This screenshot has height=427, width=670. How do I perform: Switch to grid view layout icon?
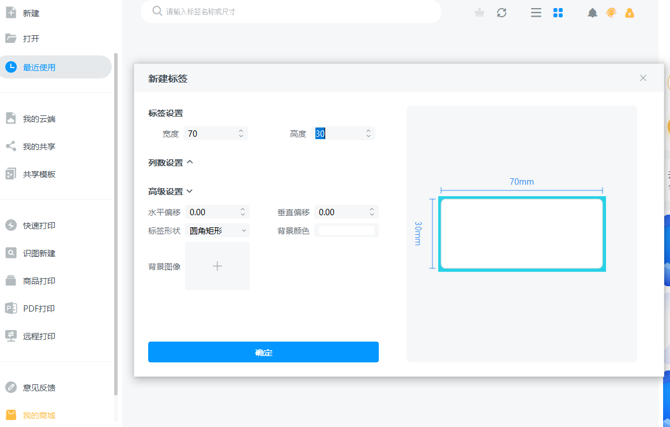coord(558,13)
